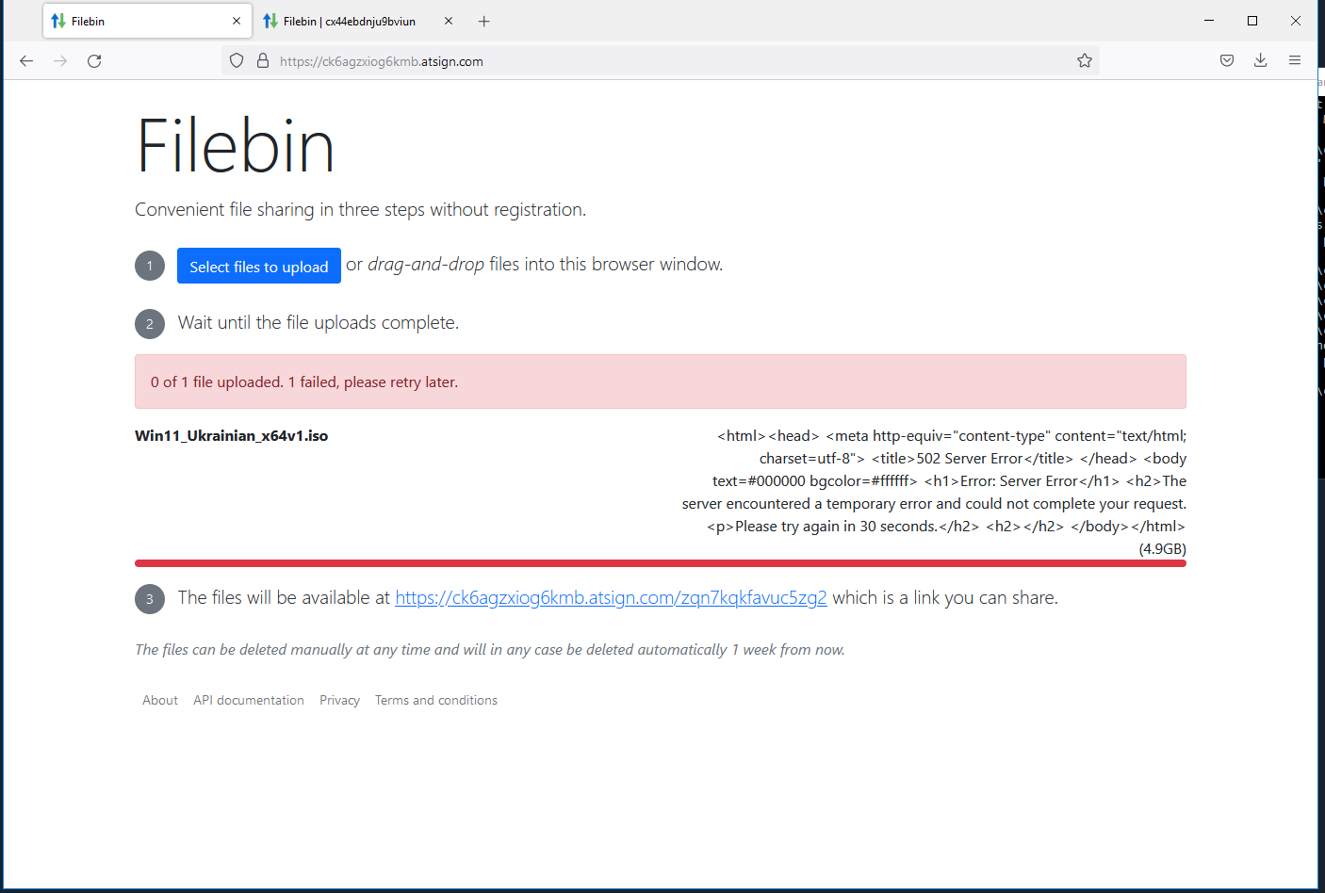This screenshot has width=1325, height=893.
Task: Click file name Win11_Ukrainian_x64v1.iso
Action: (x=232, y=436)
